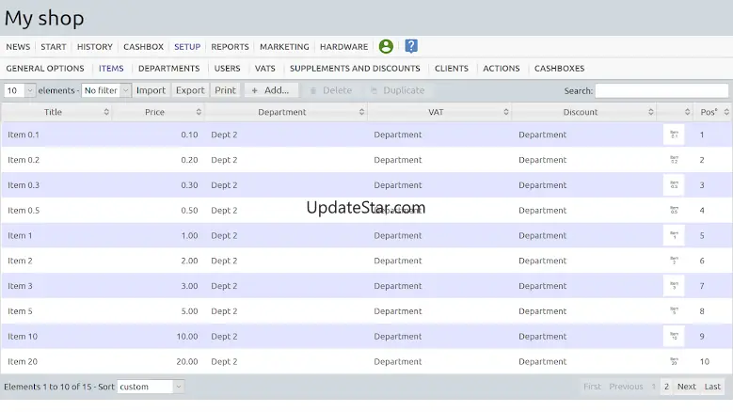
Task: Sort the table by VAT column
Action: click(439, 112)
